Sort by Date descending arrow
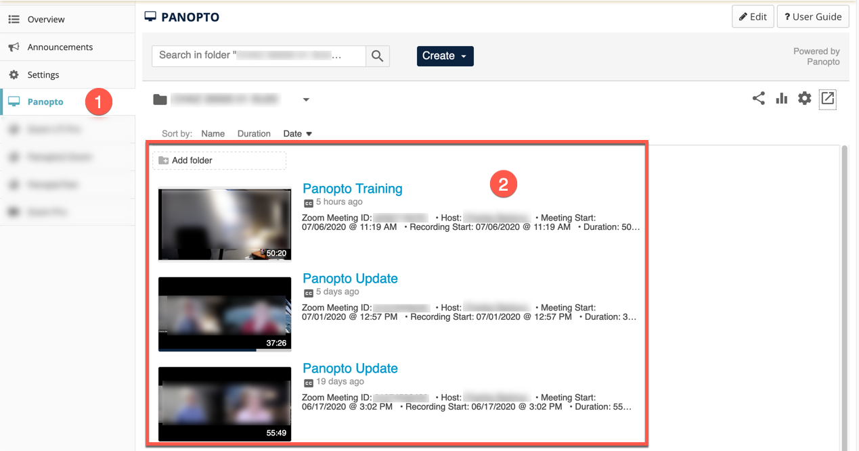The image size is (859, 451). point(309,134)
